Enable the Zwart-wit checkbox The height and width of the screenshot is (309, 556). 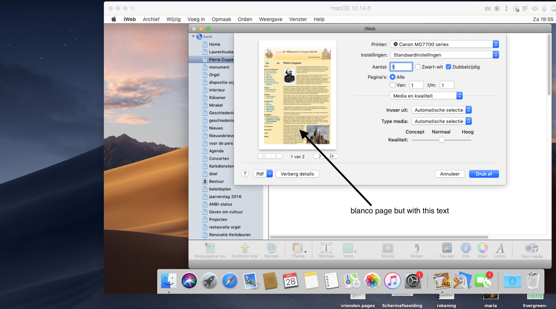[418, 67]
